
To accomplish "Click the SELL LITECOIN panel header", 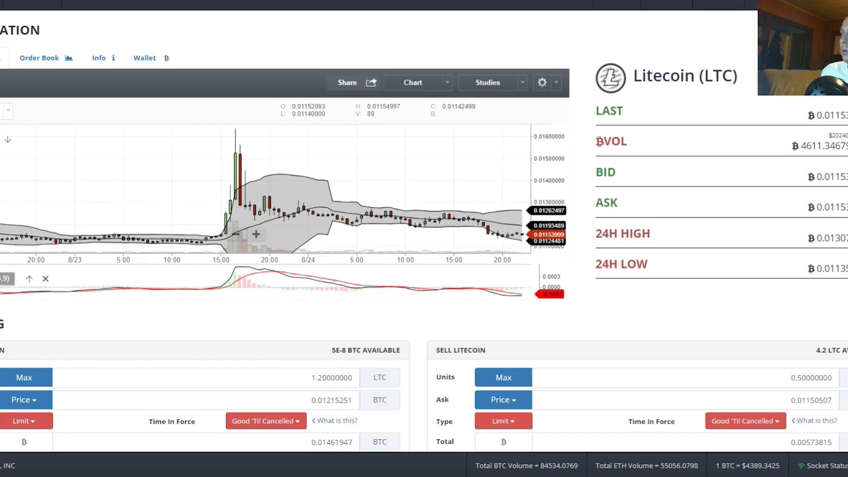I will click(x=460, y=350).
